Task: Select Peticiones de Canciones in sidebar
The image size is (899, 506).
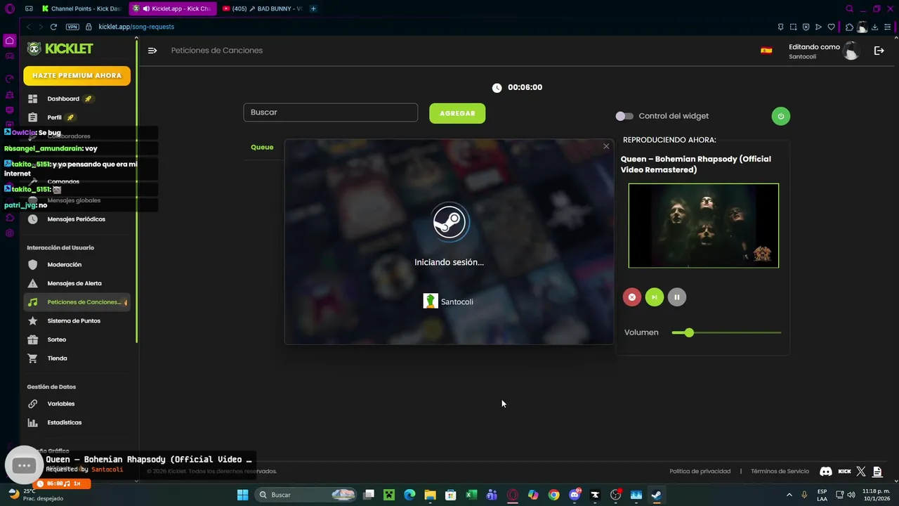Action: (x=77, y=302)
